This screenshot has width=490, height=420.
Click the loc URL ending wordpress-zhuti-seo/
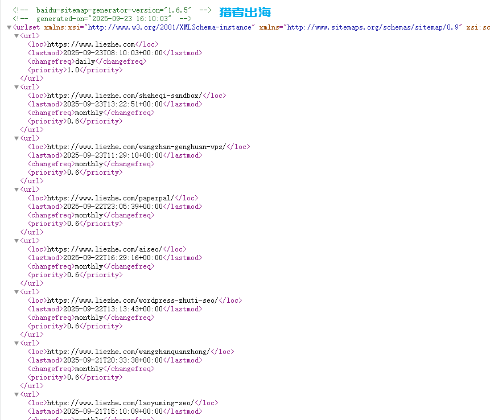(133, 300)
